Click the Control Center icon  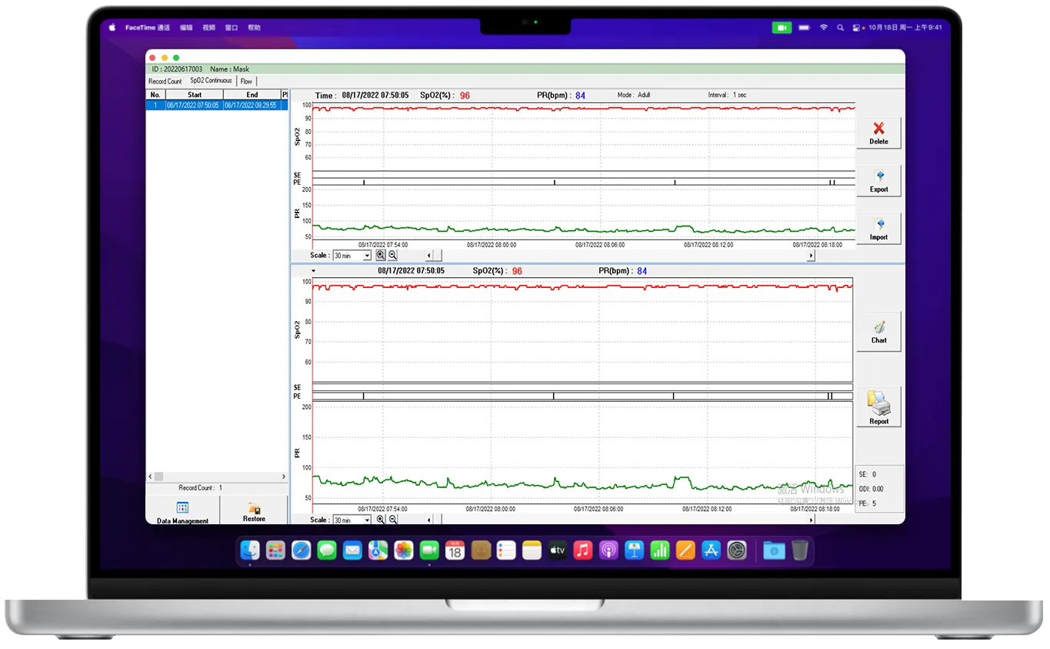857,27
